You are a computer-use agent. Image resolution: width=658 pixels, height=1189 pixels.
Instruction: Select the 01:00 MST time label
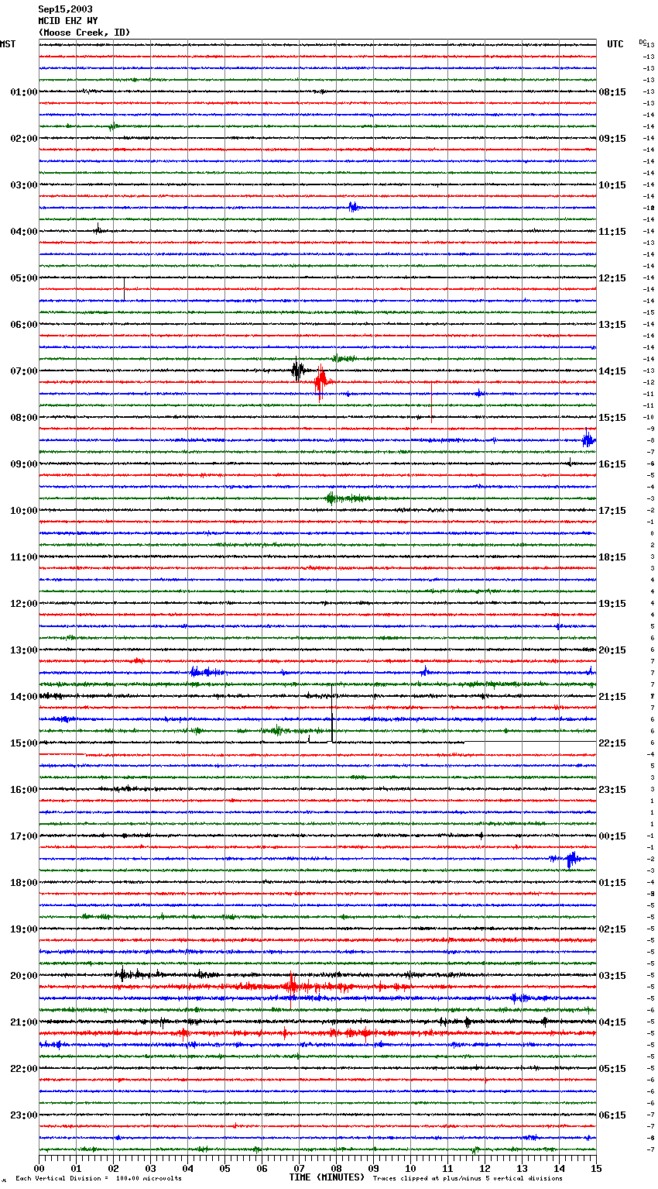pos(24,92)
